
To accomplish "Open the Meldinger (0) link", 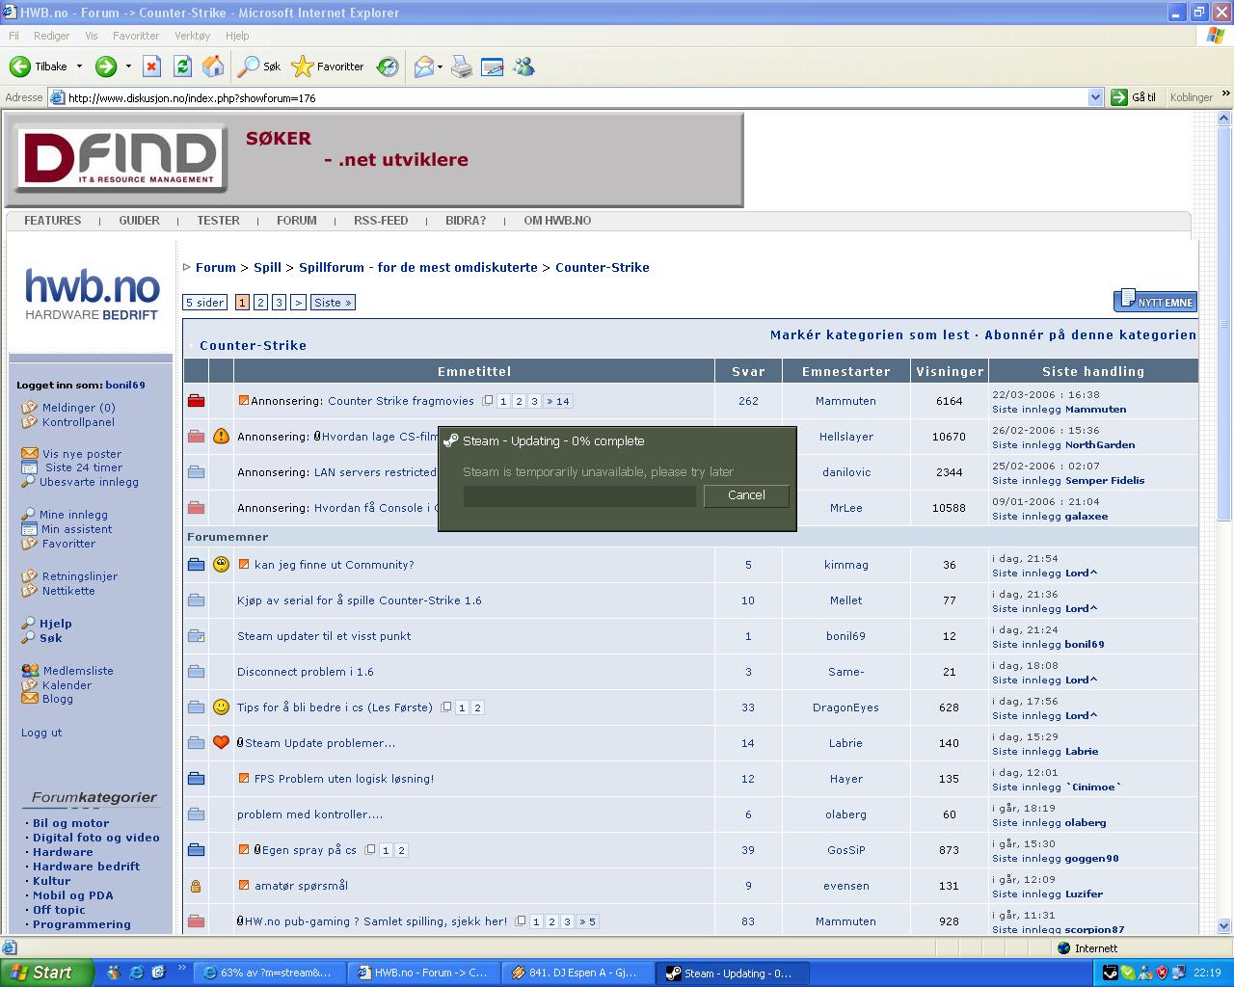I will pos(78,408).
